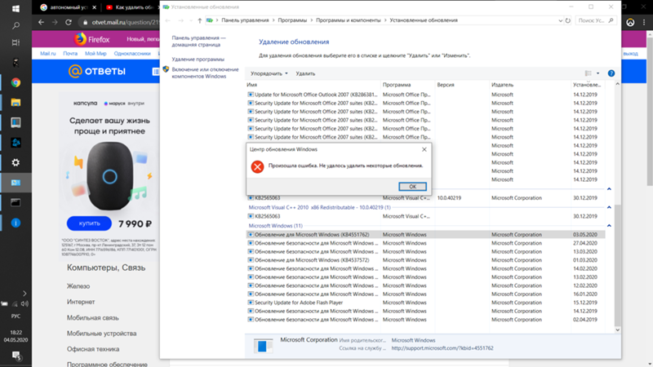Click Программы breadcrumb

[x=292, y=20]
